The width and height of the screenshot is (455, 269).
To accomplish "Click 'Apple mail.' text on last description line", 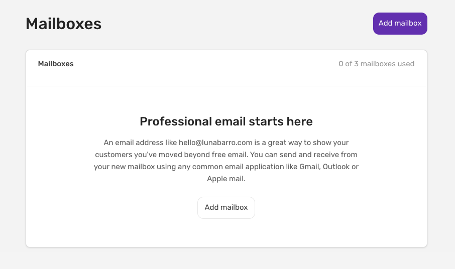I will (x=226, y=179).
